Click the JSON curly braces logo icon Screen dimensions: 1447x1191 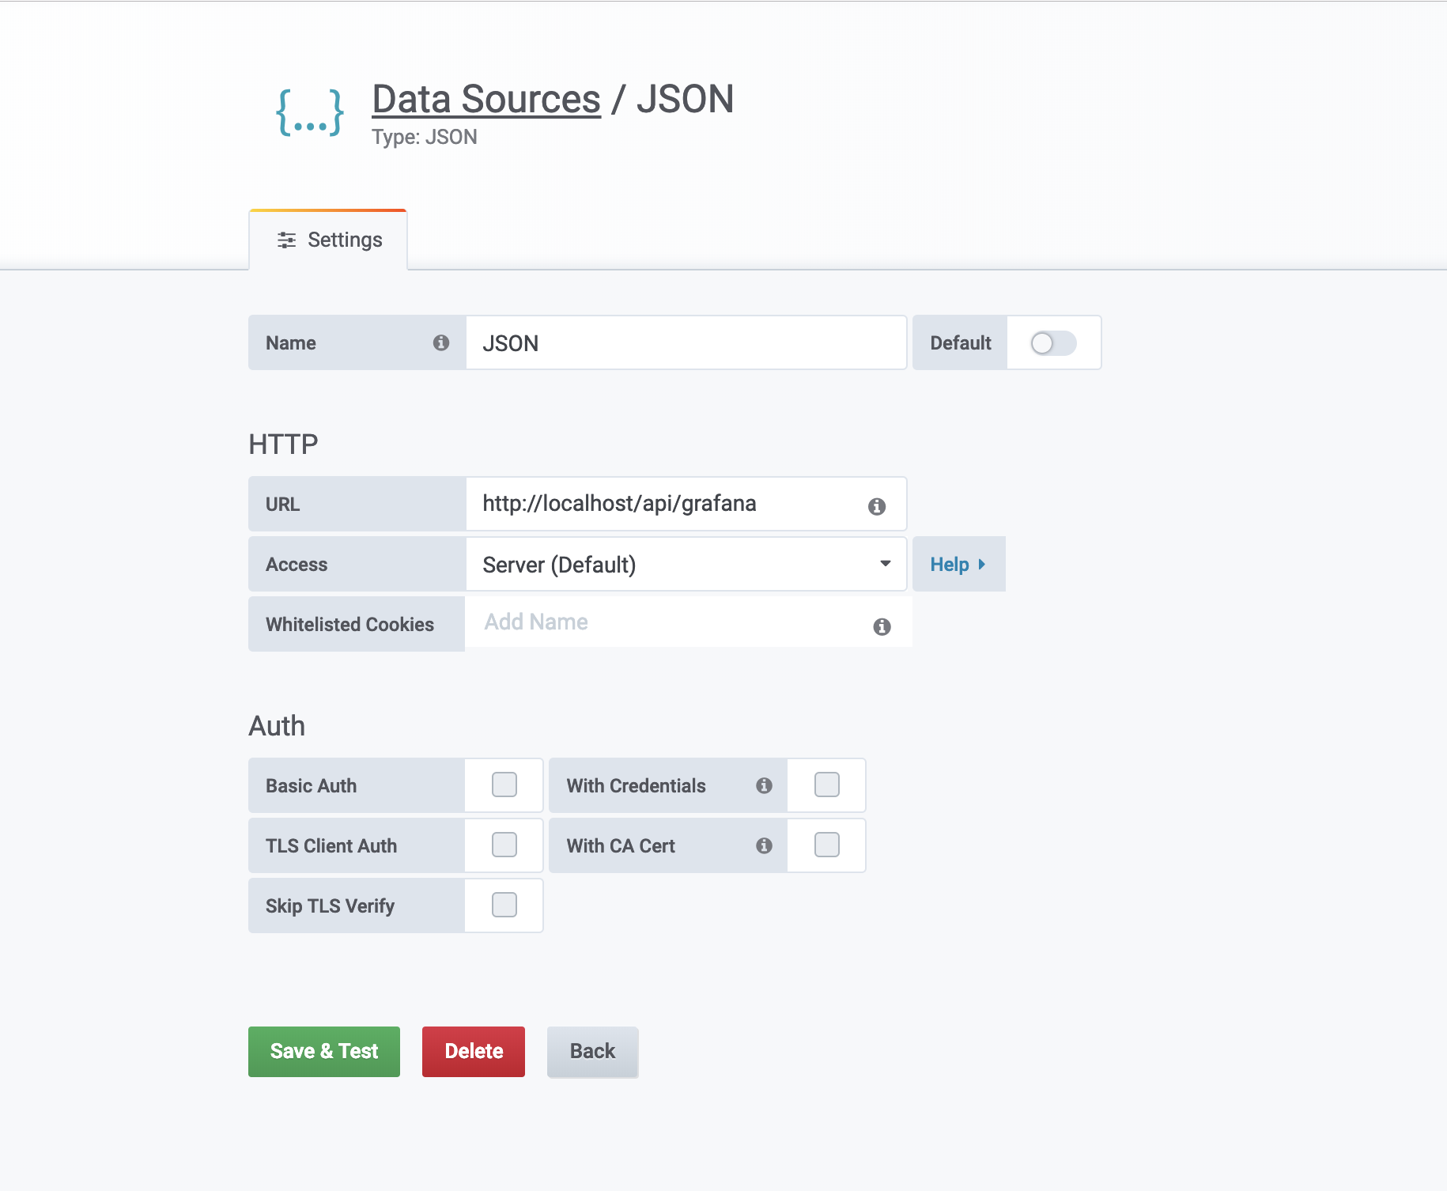click(x=310, y=112)
